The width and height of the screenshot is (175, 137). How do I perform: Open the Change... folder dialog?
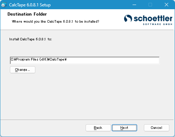23,70
